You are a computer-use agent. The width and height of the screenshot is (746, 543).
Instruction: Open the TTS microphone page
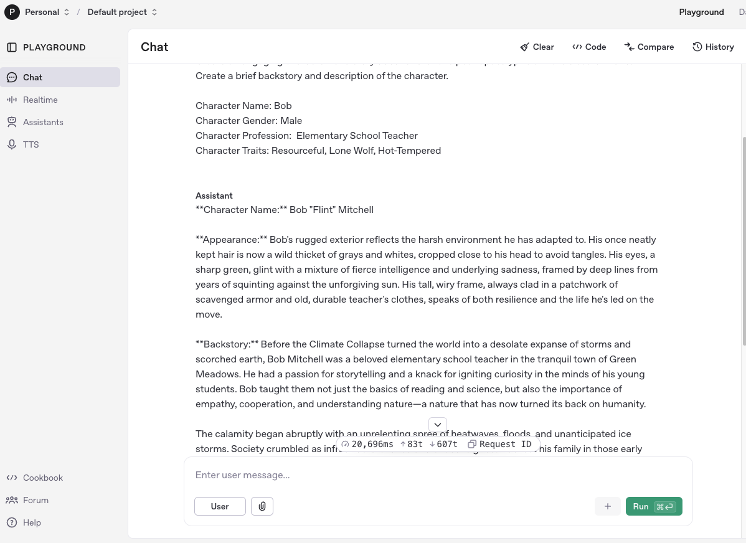pyautogui.click(x=31, y=144)
